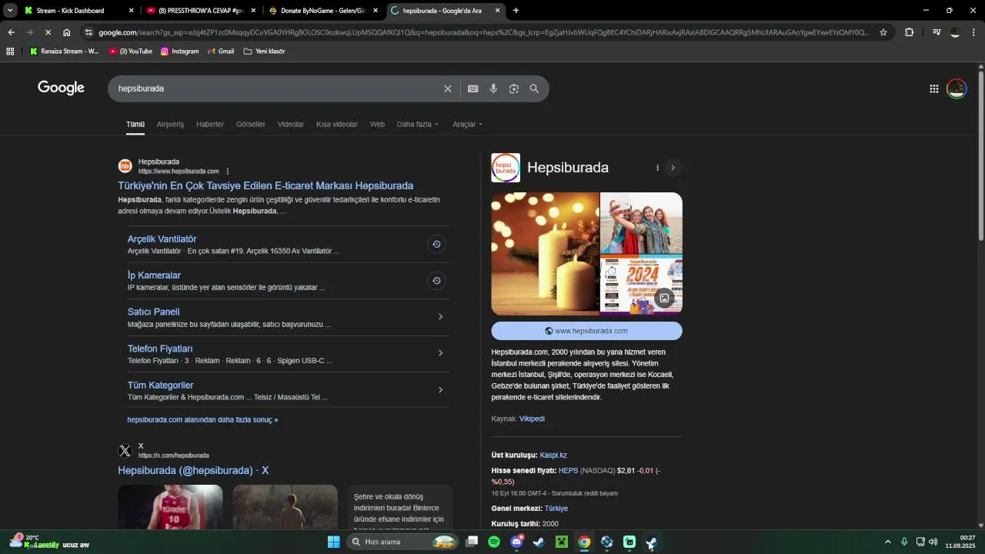Open history icon on İp Kameralar row

pos(436,280)
